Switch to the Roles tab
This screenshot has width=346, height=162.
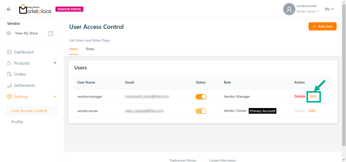90,49
